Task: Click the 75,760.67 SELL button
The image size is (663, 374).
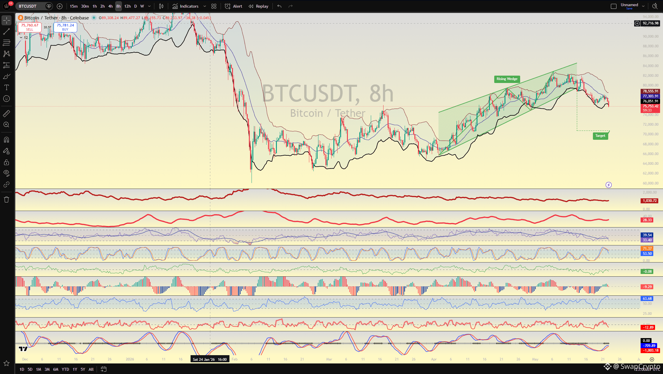Action: tap(30, 27)
